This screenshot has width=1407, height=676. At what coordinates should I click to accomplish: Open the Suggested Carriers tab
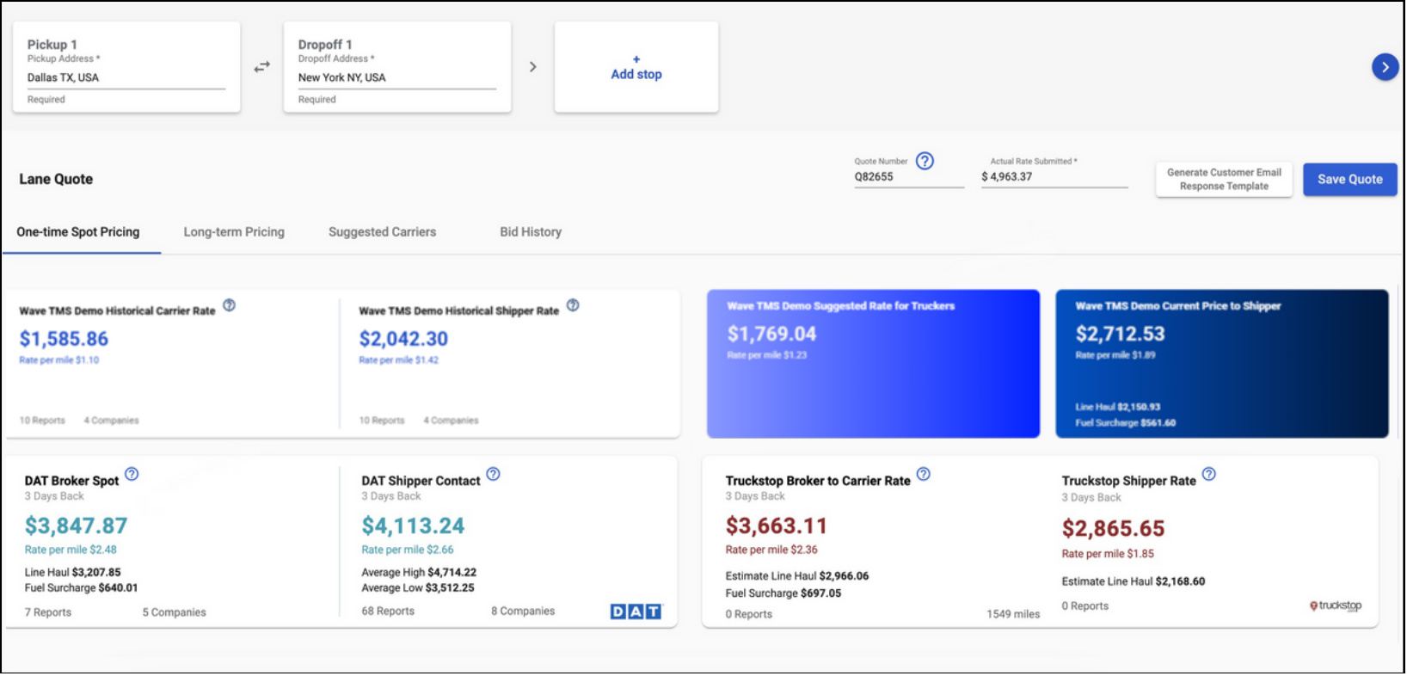point(382,232)
